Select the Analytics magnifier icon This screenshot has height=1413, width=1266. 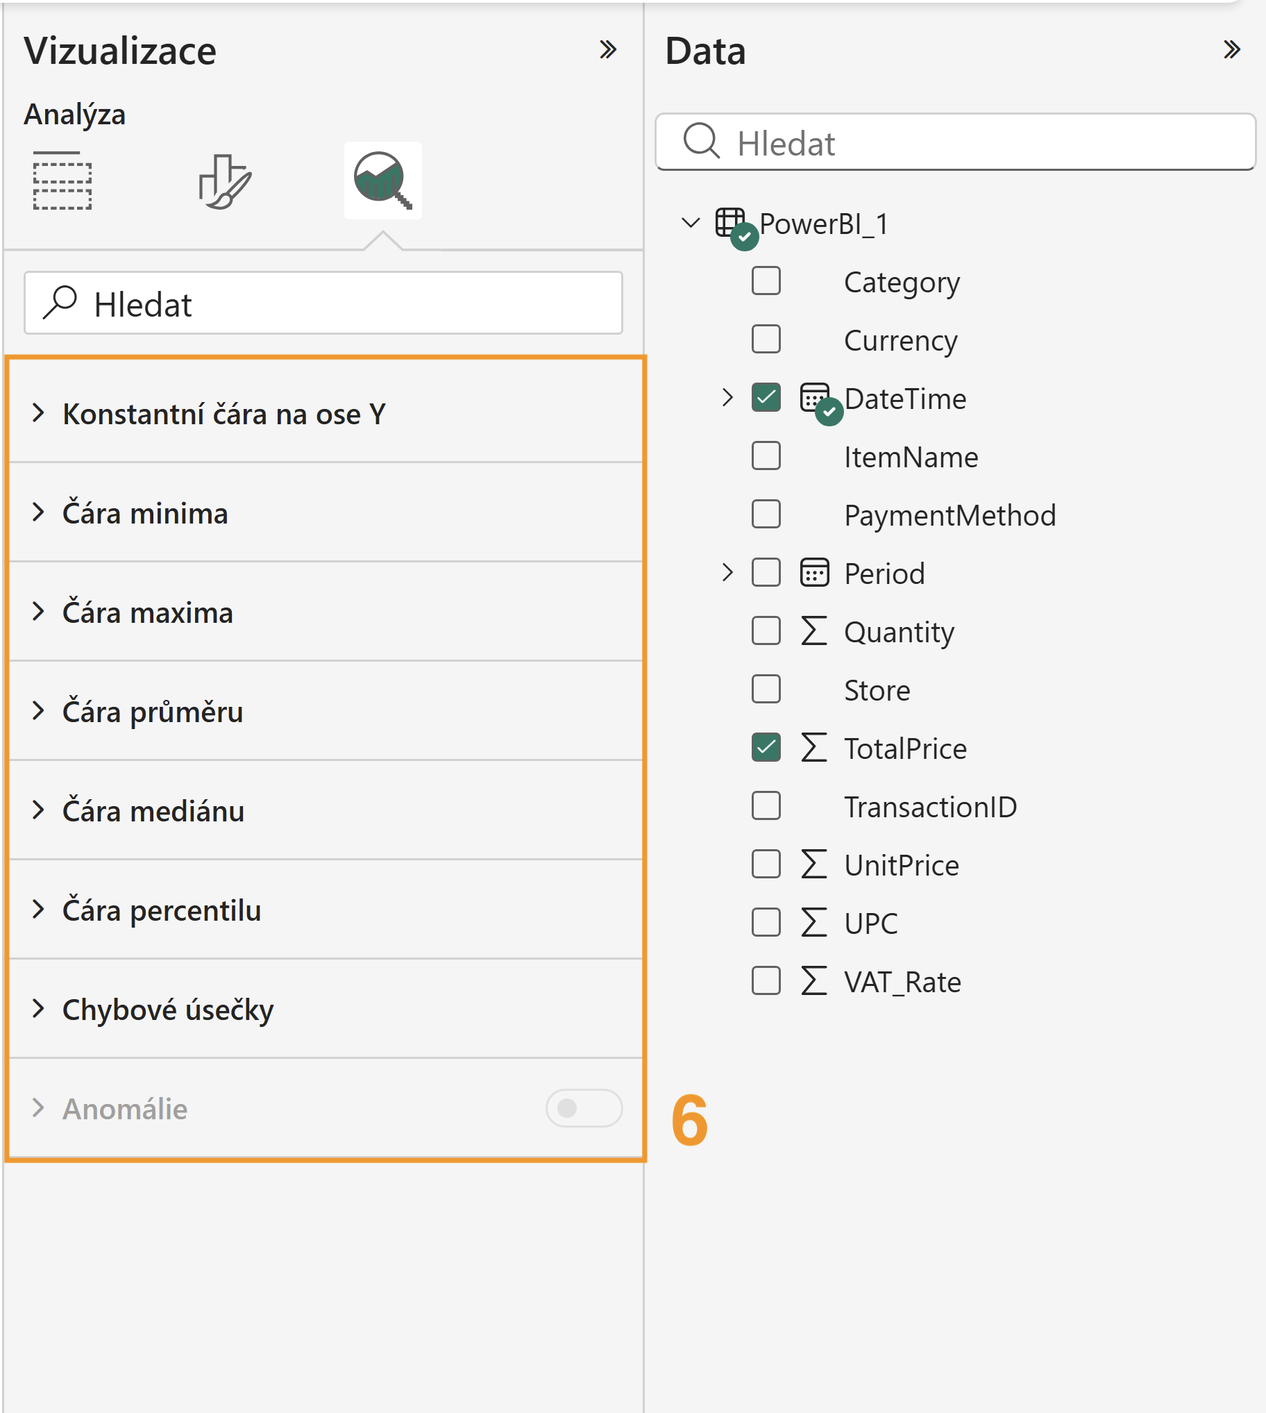383,181
